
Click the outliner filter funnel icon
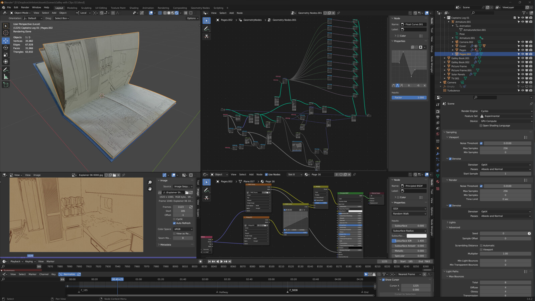tap(524, 13)
